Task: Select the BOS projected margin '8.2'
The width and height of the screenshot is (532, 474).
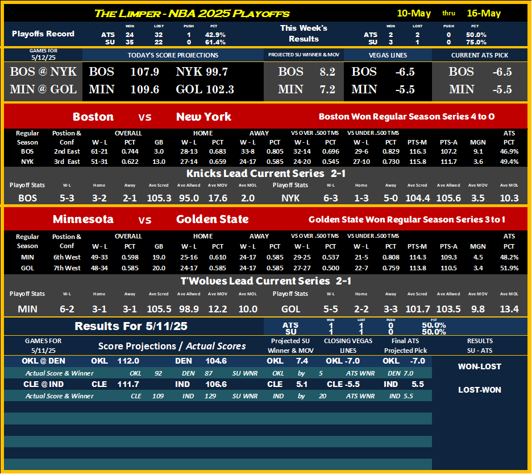Action: tap(327, 72)
